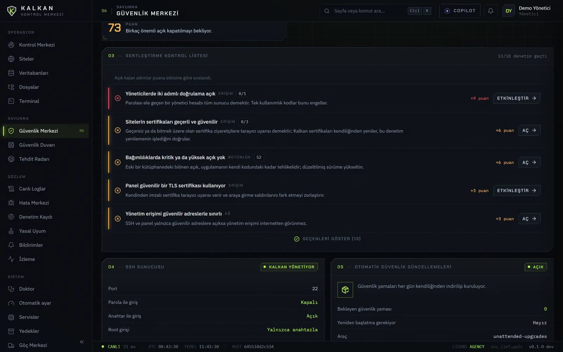Image resolution: width=563 pixels, height=352 pixels.
Task: Open the notifications bell icon
Action: [491, 11]
